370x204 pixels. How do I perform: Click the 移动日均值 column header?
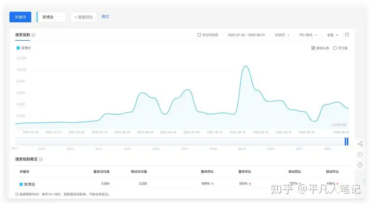pos(139,172)
